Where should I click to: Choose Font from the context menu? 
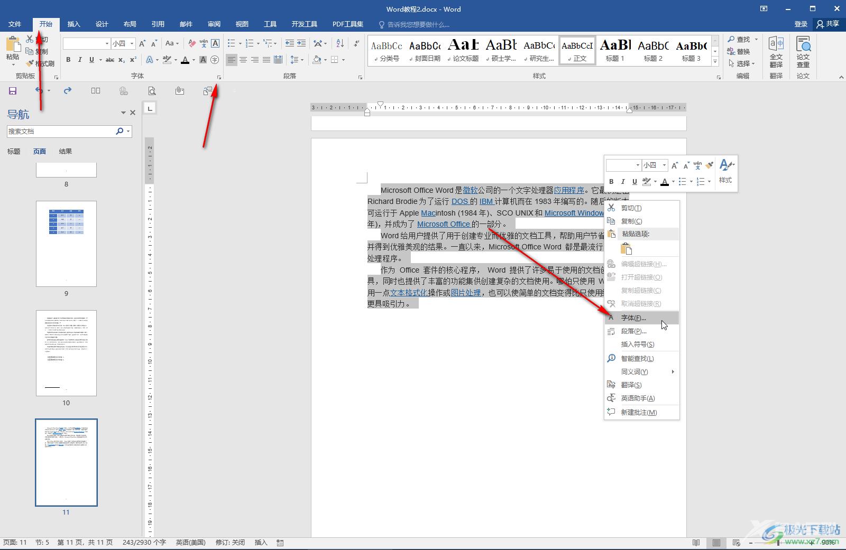(x=642, y=318)
